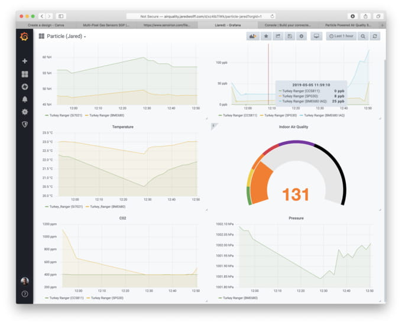Open the Alerting bell icon in sidebar

(25, 99)
